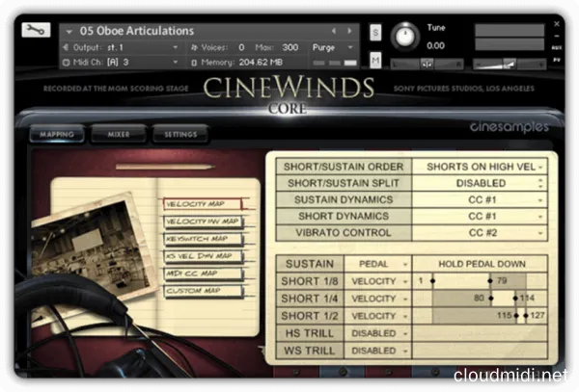The width and height of the screenshot is (579, 392).
Task: Open the Short/Sustain Order dropdown
Action: pos(478,166)
